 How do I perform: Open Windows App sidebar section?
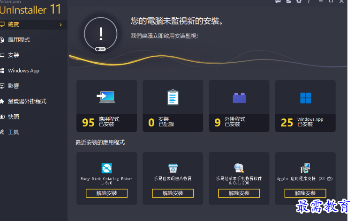pos(23,71)
